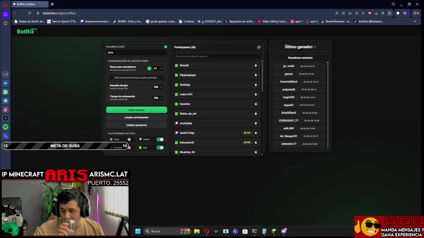424x238 pixels.
Task: Click the BotRix logo
Action: (27, 31)
